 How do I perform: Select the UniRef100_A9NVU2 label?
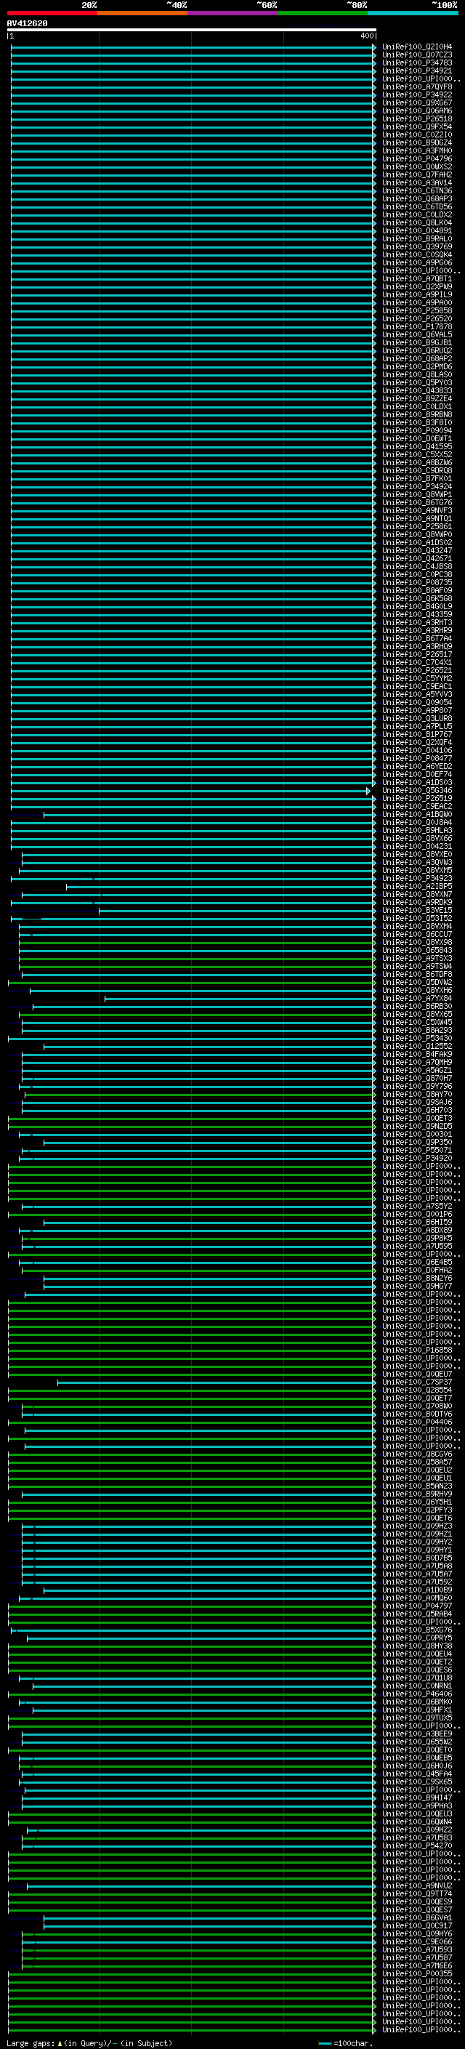(417, 1887)
